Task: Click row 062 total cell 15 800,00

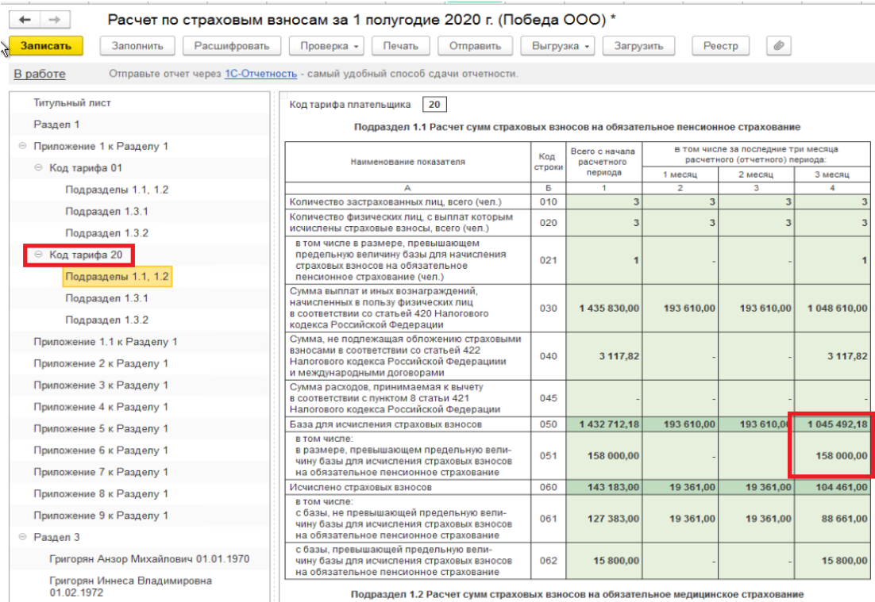Action: click(604, 561)
